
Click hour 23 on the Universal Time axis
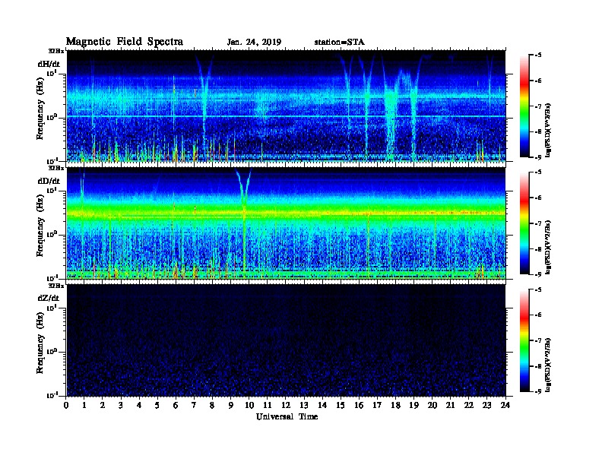486,406
